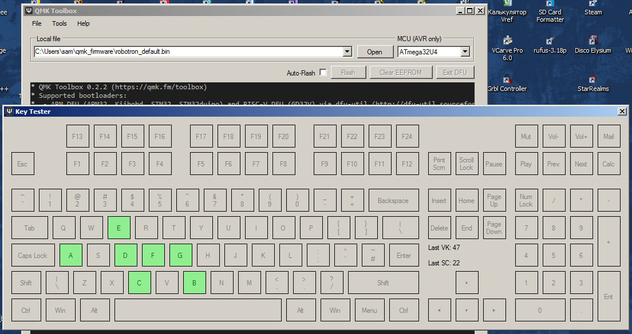The image size is (632, 334).
Task: Click the Vol- media key
Action: click(554, 136)
